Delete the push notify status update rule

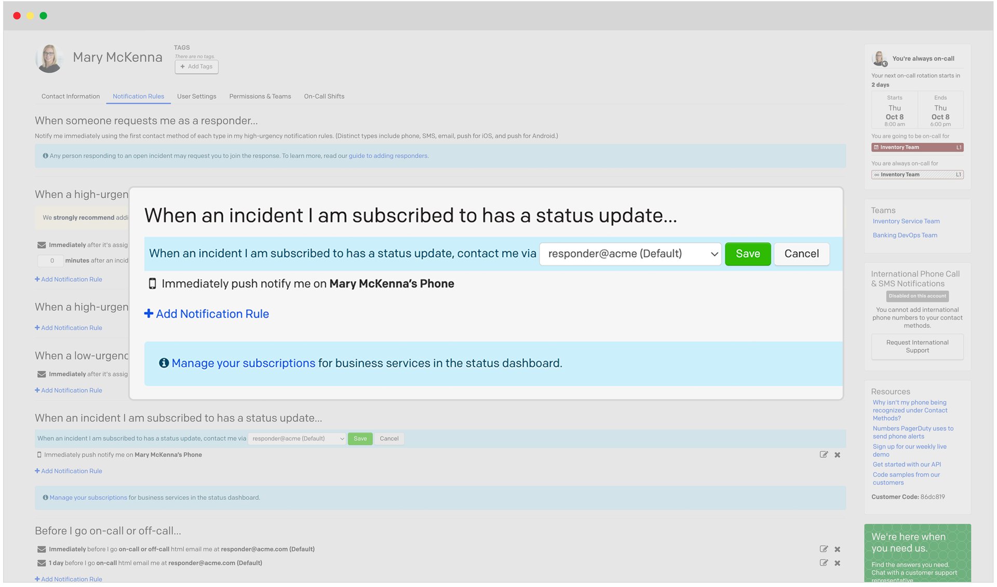(837, 455)
